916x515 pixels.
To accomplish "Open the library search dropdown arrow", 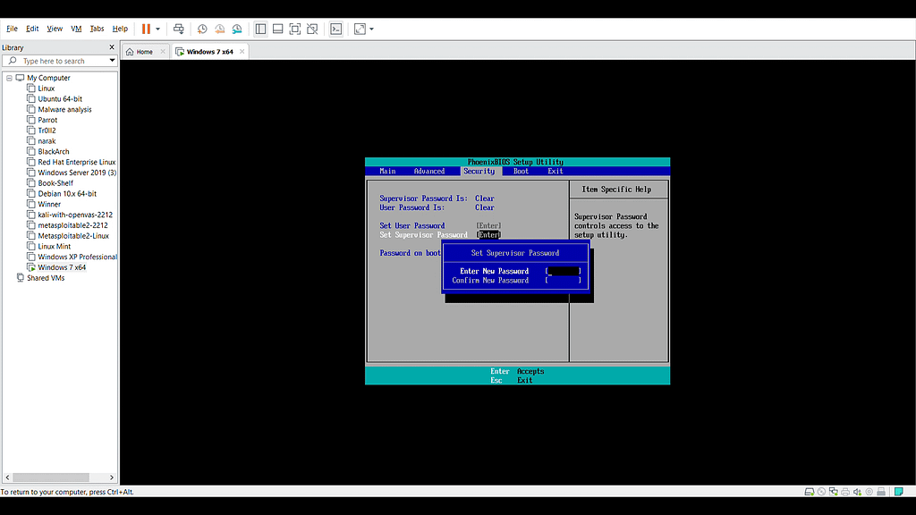I will pos(112,61).
